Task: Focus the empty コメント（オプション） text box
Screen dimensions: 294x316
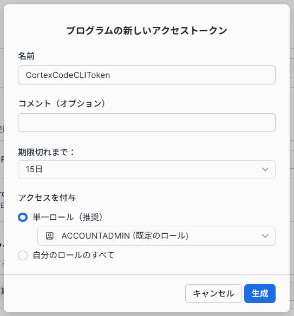Action: (147, 122)
